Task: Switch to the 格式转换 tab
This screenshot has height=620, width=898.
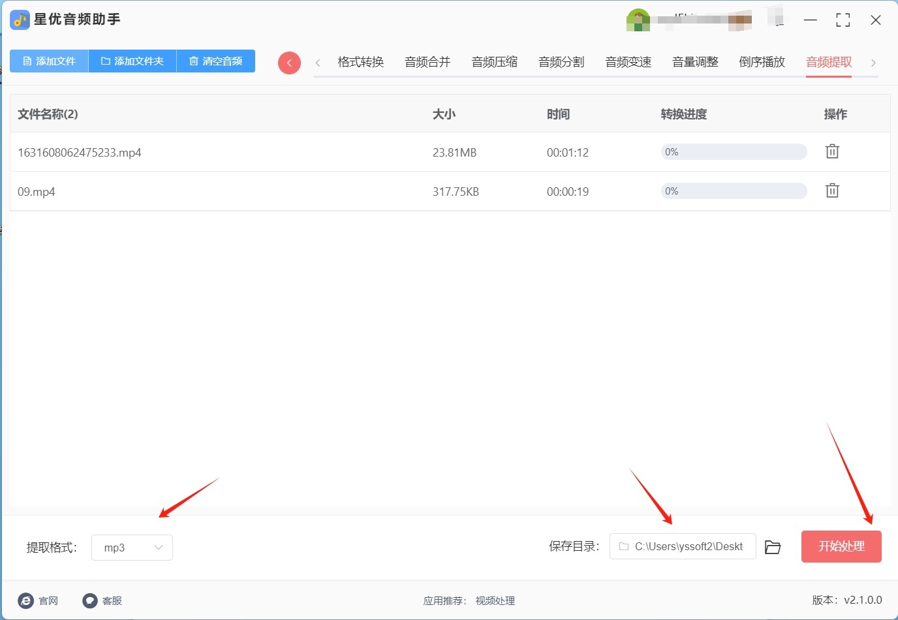Action: tap(360, 62)
